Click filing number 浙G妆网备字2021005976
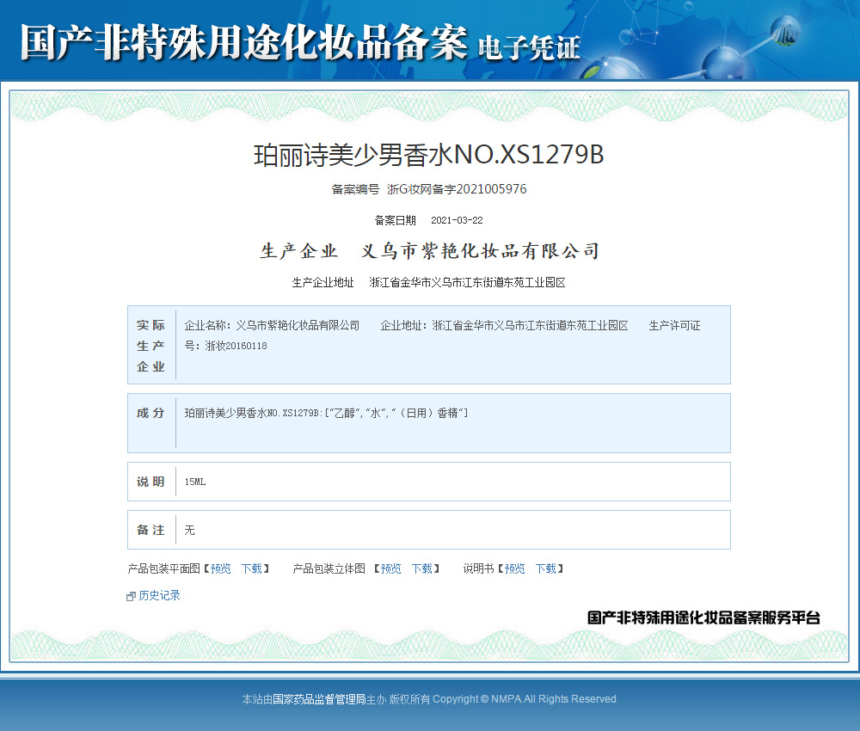The image size is (860, 731). click(x=457, y=189)
